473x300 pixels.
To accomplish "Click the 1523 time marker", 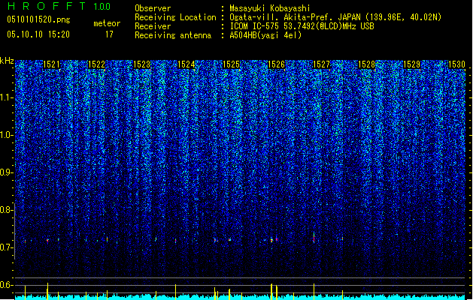I will (141, 64).
